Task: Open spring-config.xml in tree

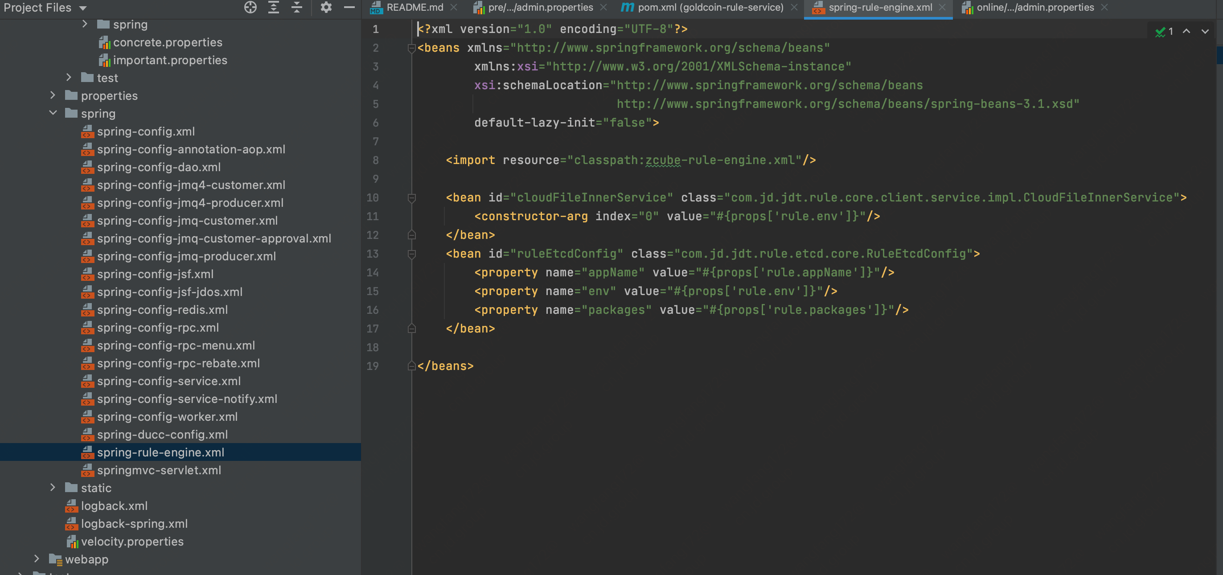Action: coord(146,131)
